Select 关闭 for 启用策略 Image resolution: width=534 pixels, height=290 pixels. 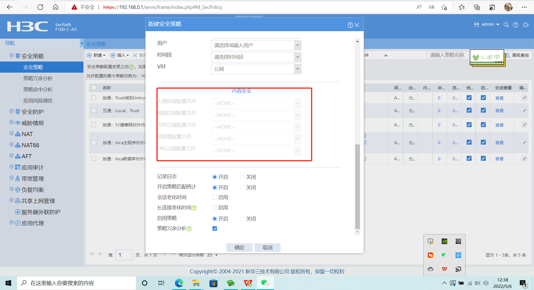click(243, 219)
